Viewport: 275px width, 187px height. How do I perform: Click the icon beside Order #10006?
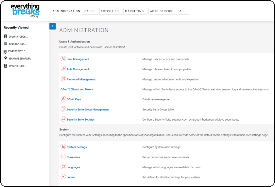pos(6,37)
